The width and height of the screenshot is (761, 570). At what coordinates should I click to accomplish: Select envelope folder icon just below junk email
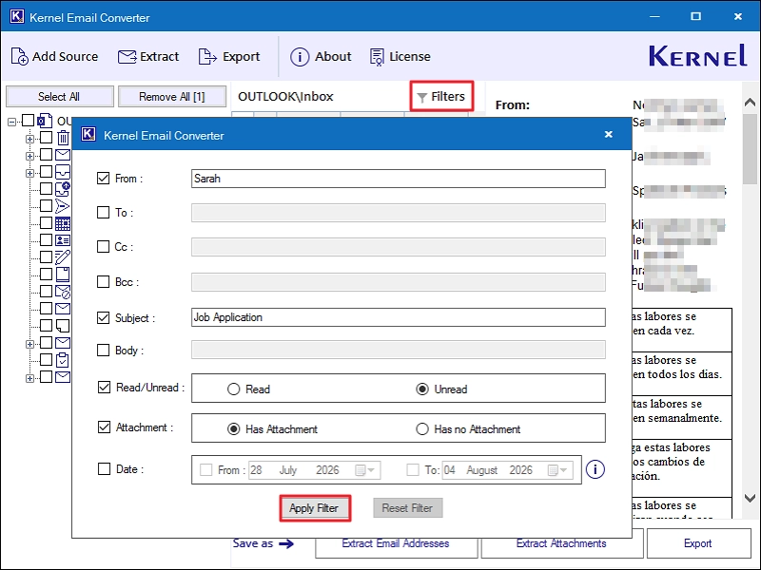click(63, 308)
